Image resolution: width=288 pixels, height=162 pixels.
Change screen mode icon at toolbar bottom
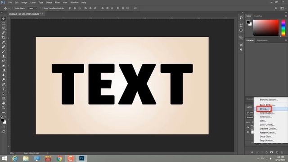[3, 132]
